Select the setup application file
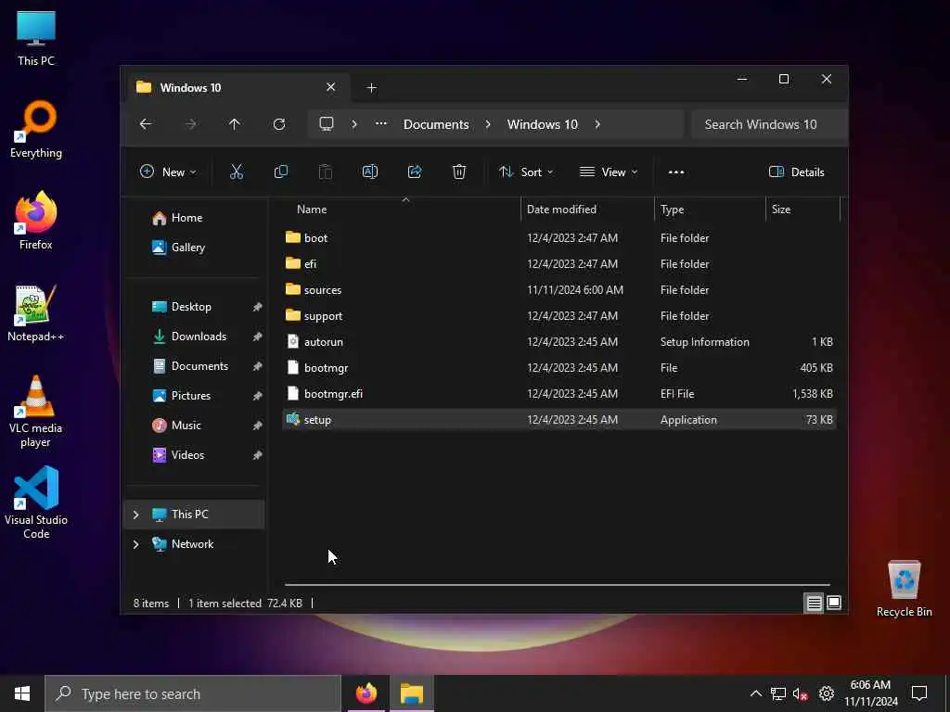 coord(559,420)
